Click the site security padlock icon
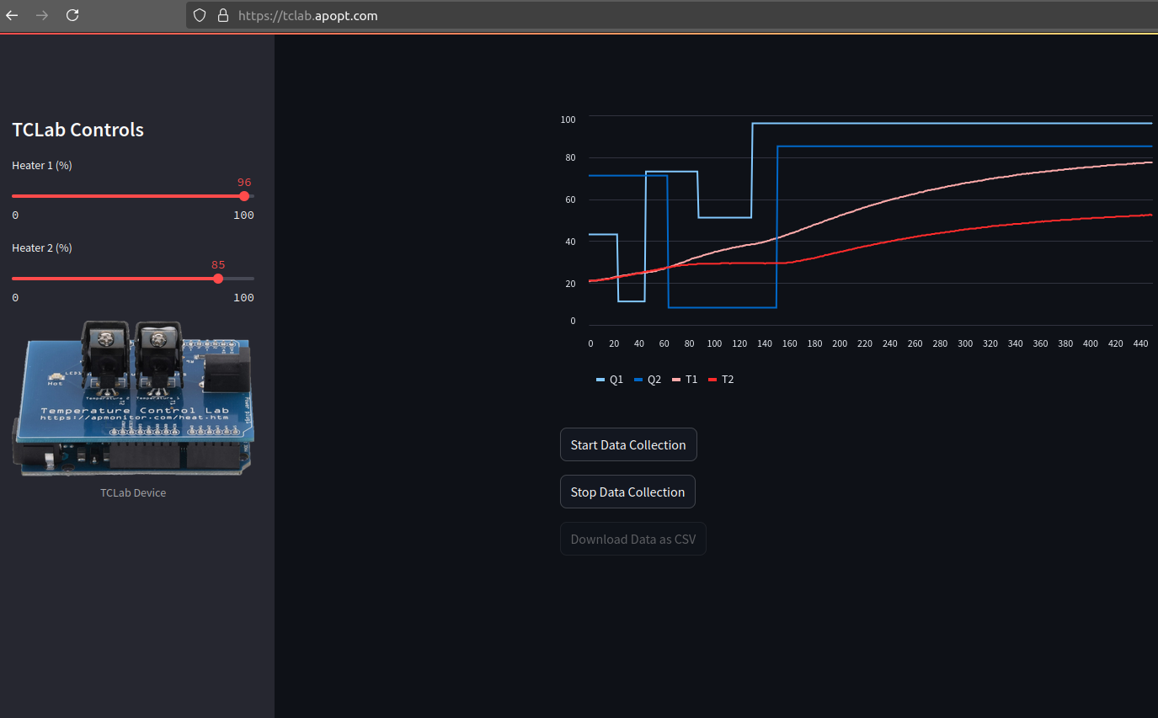Screen dimensions: 1158x718 pyautogui.click(x=223, y=15)
